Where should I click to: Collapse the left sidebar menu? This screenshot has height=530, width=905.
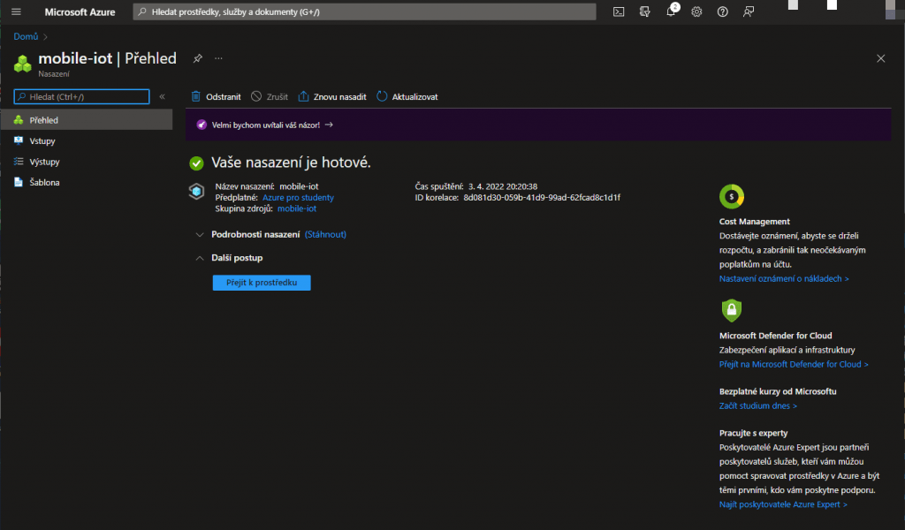click(x=162, y=96)
